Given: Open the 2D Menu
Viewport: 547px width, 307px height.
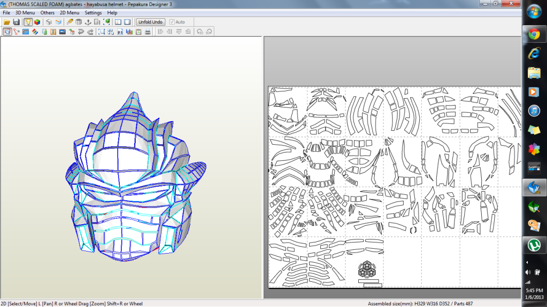Looking at the screenshot, I should tap(70, 12).
